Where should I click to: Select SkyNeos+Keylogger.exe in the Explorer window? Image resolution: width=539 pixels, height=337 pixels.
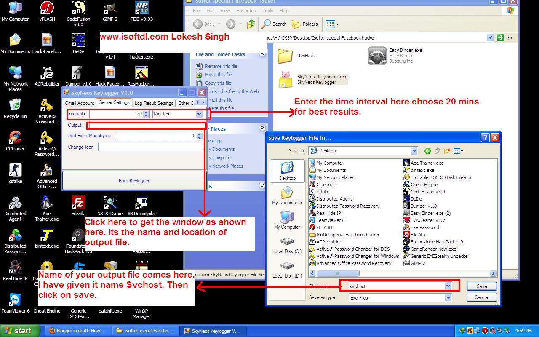point(313,79)
